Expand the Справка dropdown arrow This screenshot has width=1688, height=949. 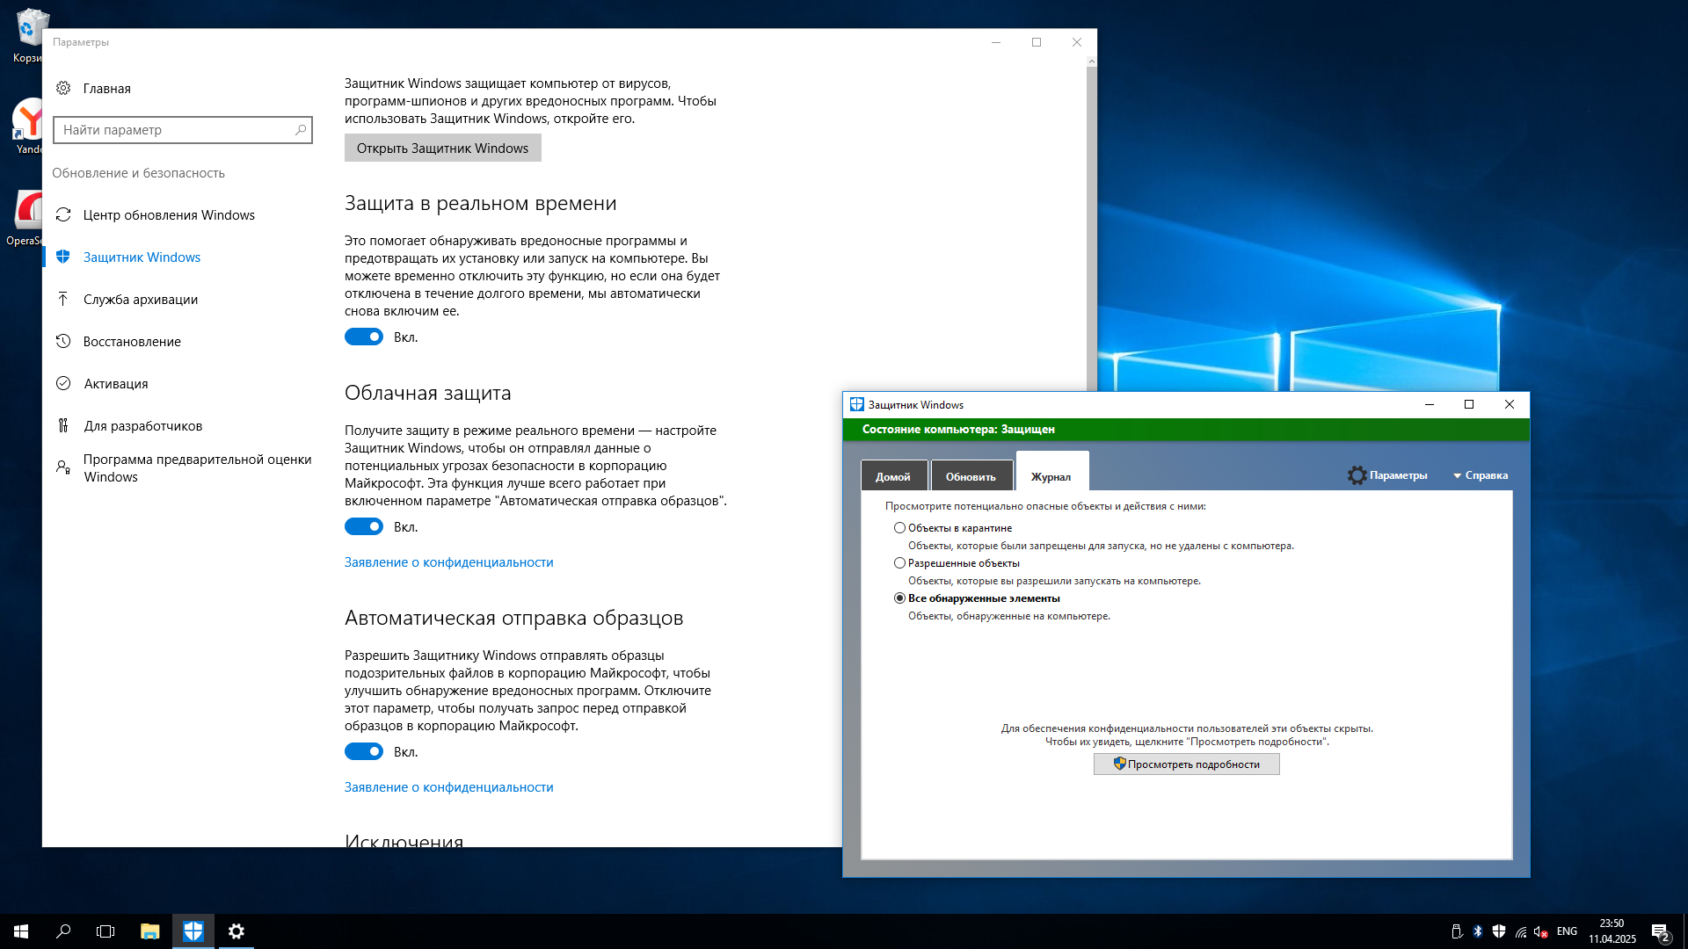(1457, 476)
